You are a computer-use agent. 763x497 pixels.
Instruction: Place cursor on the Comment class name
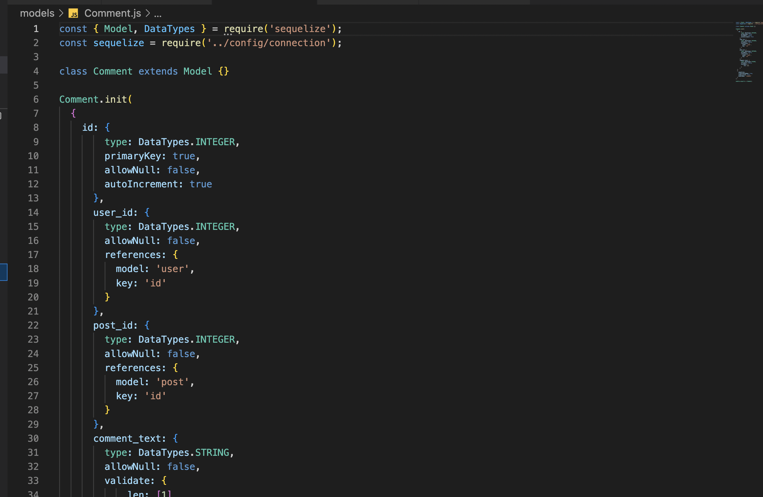click(x=112, y=71)
